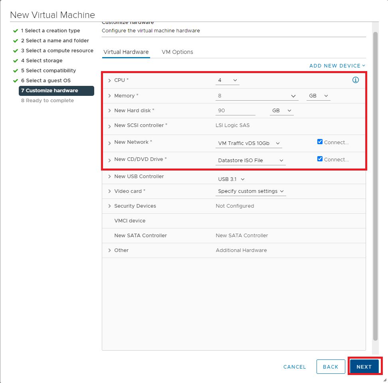The width and height of the screenshot is (388, 383).
Task: Open the Memory unit GB dropdown
Action: pyautogui.click(x=318, y=96)
